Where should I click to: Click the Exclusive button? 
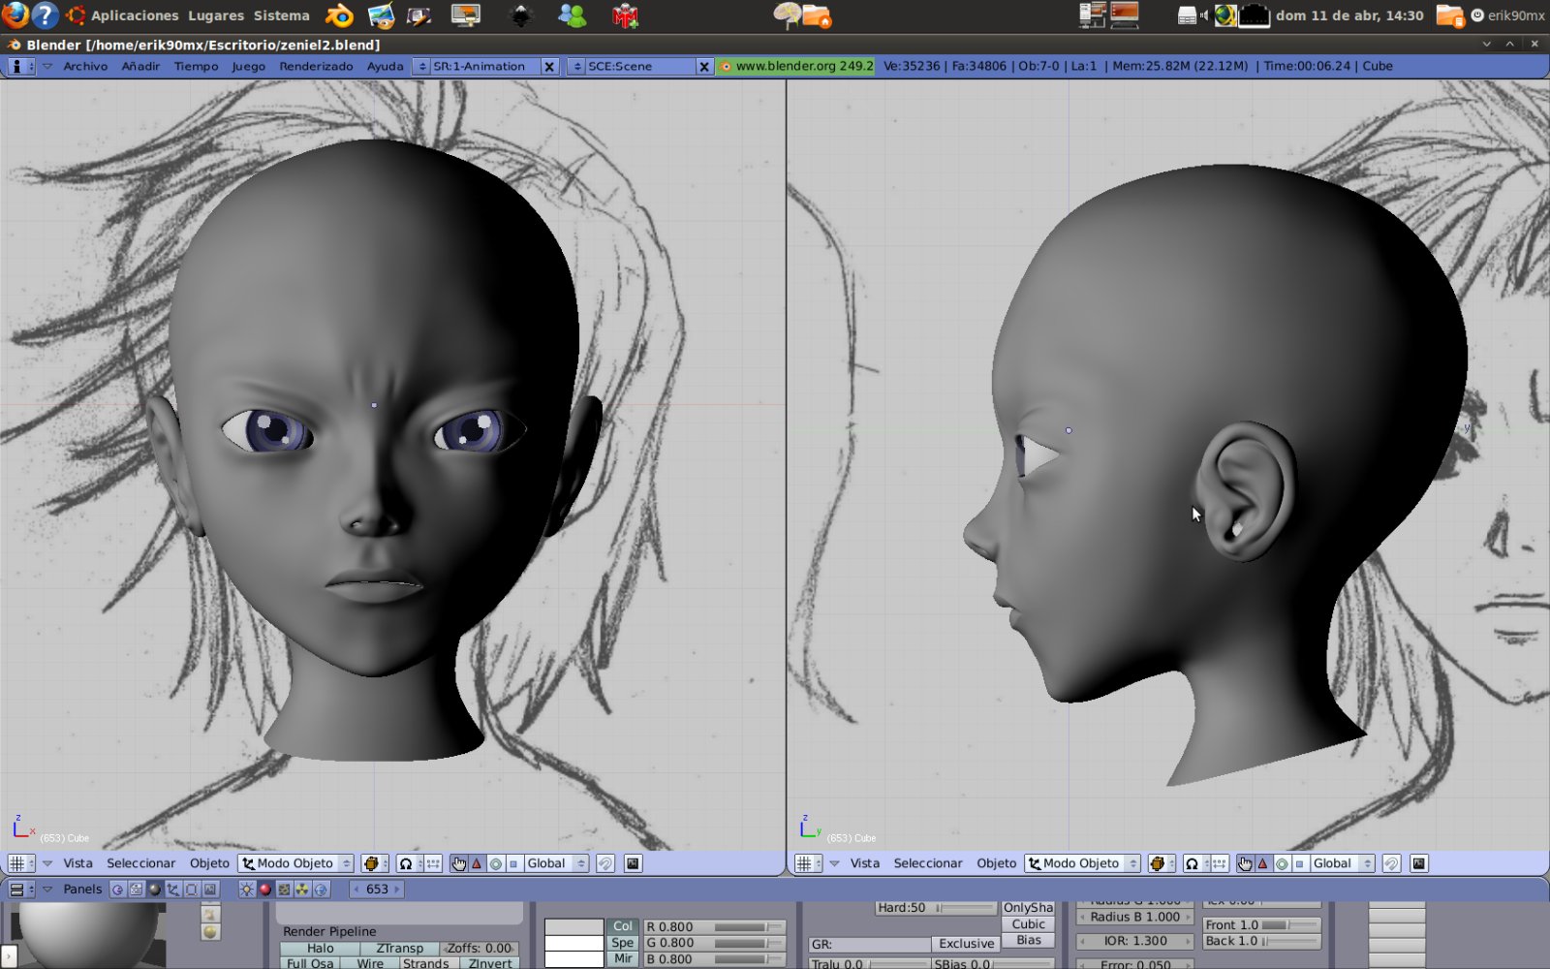click(x=966, y=943)
